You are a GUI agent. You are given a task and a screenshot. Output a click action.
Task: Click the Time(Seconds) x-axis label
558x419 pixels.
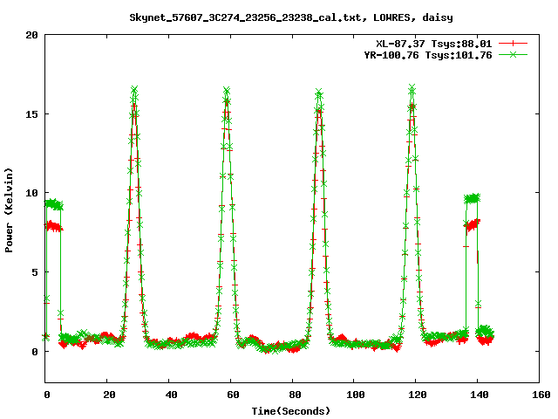[290, 411]
